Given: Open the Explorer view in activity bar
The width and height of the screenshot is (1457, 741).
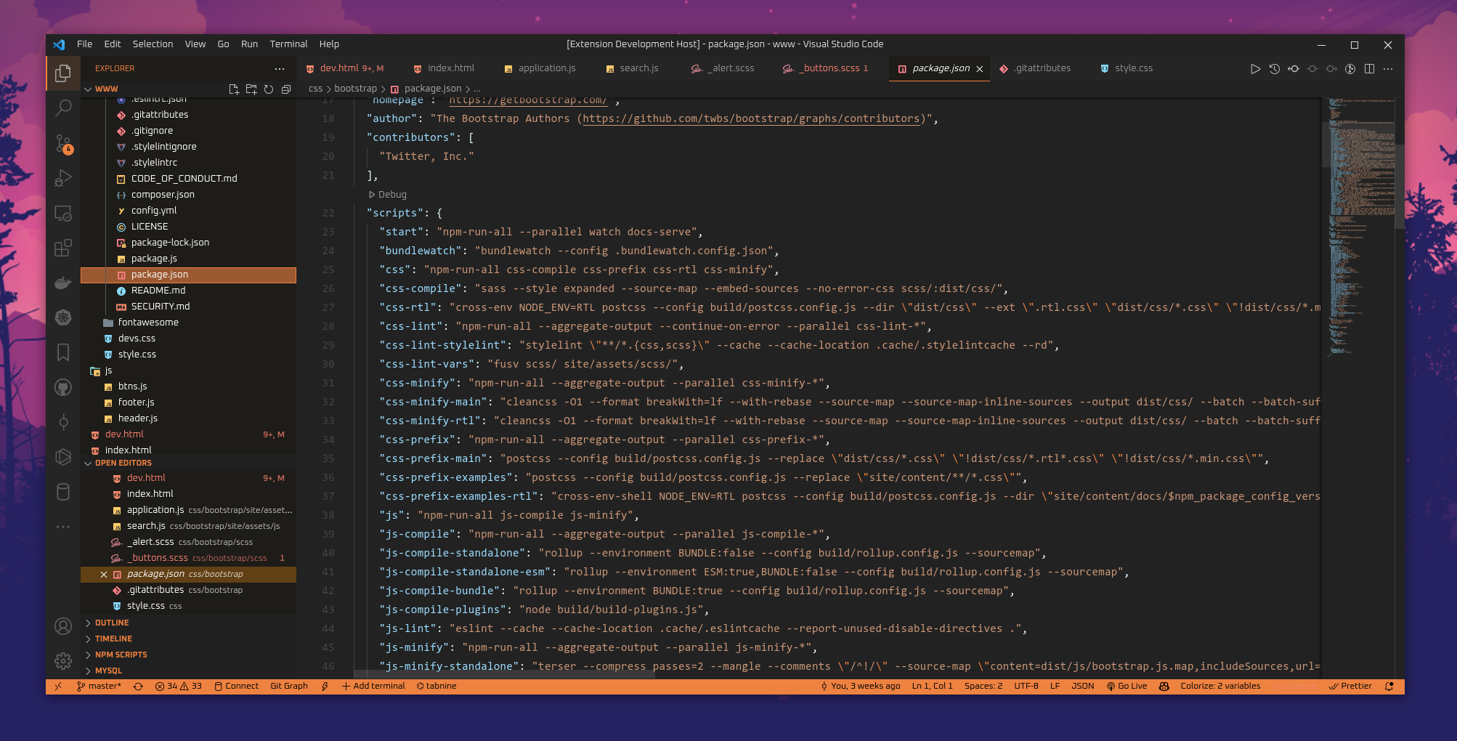Looking at the screenshot, I should [63, 73].
